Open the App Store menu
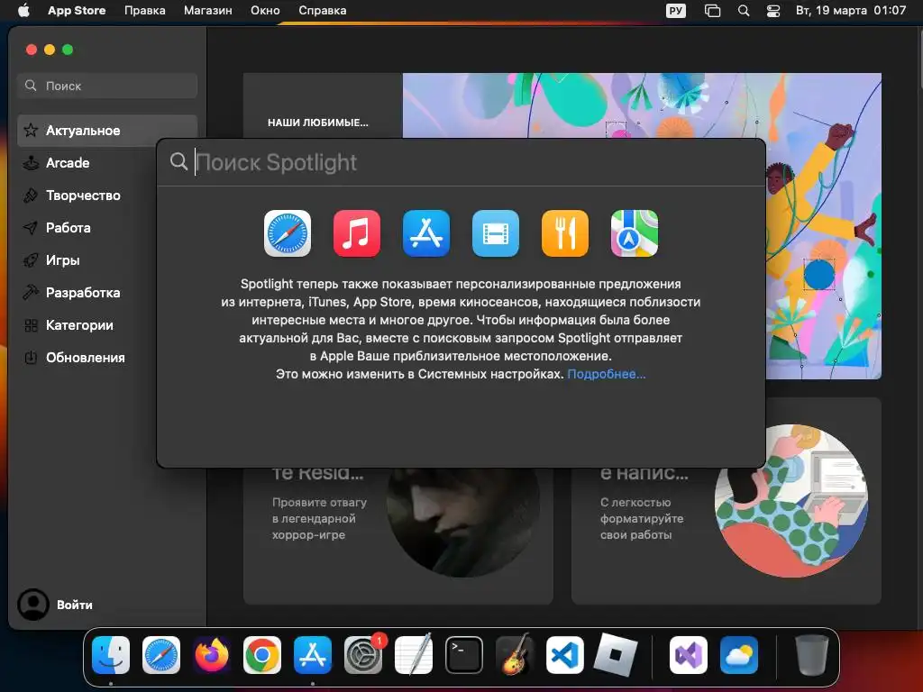This screenshot has height=692, width=923. [x=77, y=11]
